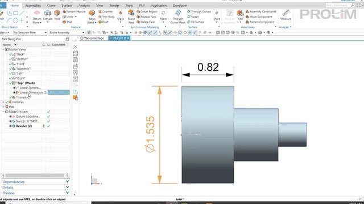Select the "Front" model view
Screen dimensions: 364x204
click(x=20, y=64)
